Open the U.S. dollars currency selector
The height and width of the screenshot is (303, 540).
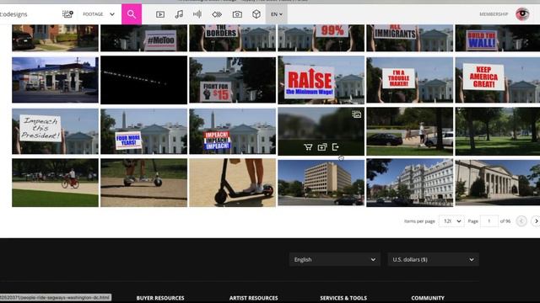point(433,259)
